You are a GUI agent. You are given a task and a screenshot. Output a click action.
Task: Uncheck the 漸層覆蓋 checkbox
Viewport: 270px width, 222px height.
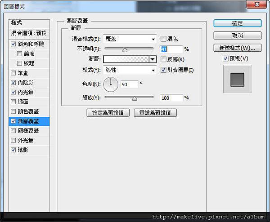point(13,121)
